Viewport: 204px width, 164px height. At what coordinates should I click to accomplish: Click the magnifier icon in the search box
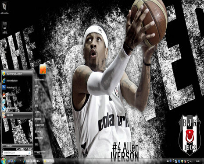[29, 153]
